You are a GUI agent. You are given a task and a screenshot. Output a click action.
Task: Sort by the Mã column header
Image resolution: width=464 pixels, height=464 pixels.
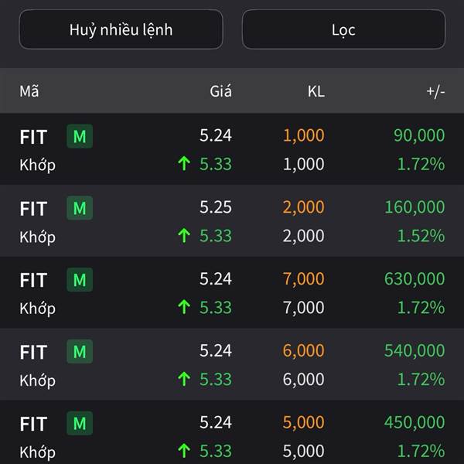pyautogui.click(x=29, y=90)
